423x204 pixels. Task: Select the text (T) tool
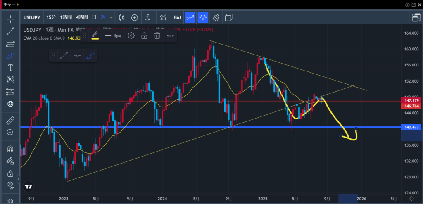10,67
